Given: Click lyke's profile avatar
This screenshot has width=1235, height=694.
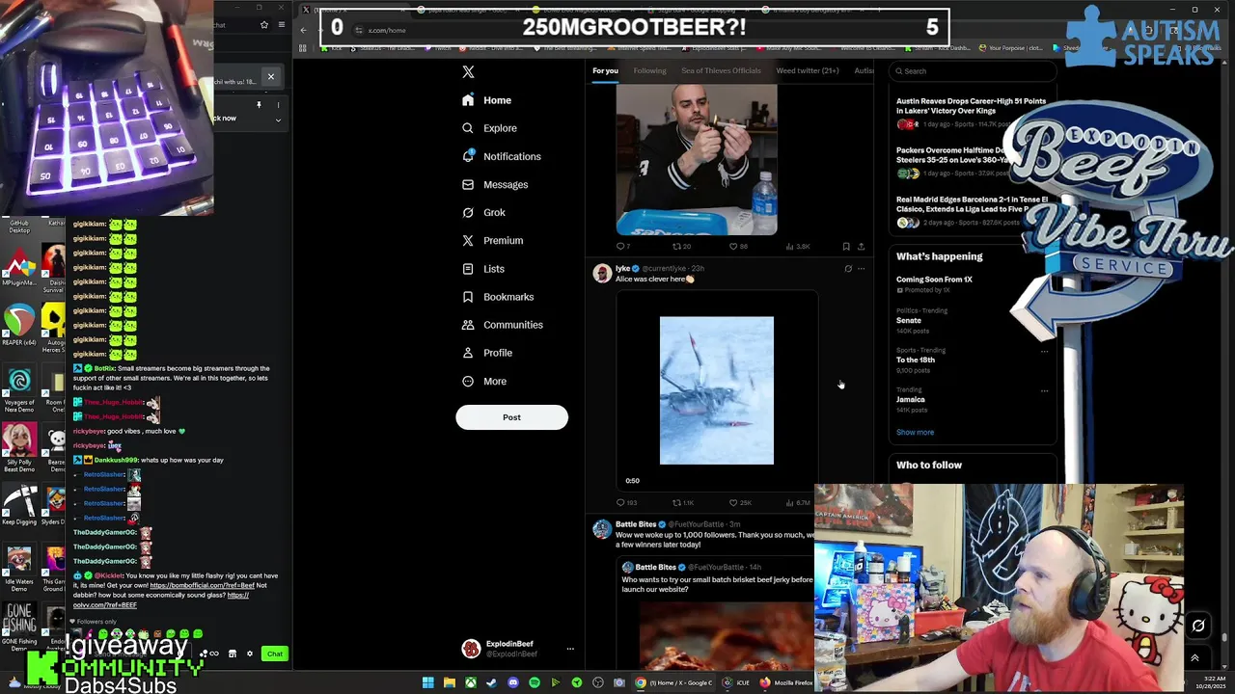Looking at the screenshot, I should point(602,274).
